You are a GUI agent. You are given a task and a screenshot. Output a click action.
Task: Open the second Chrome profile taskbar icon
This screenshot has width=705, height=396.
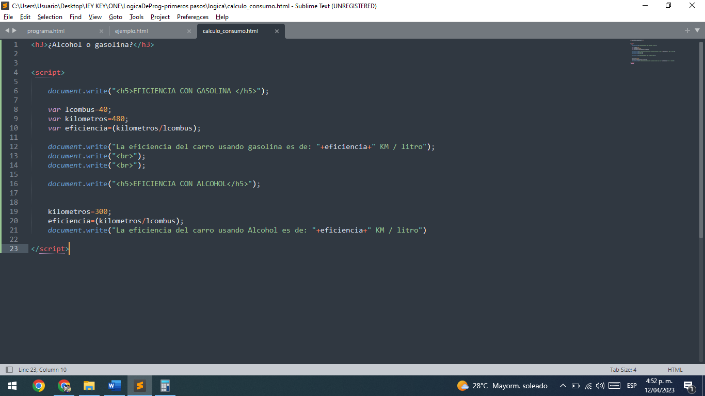(64, 386)
